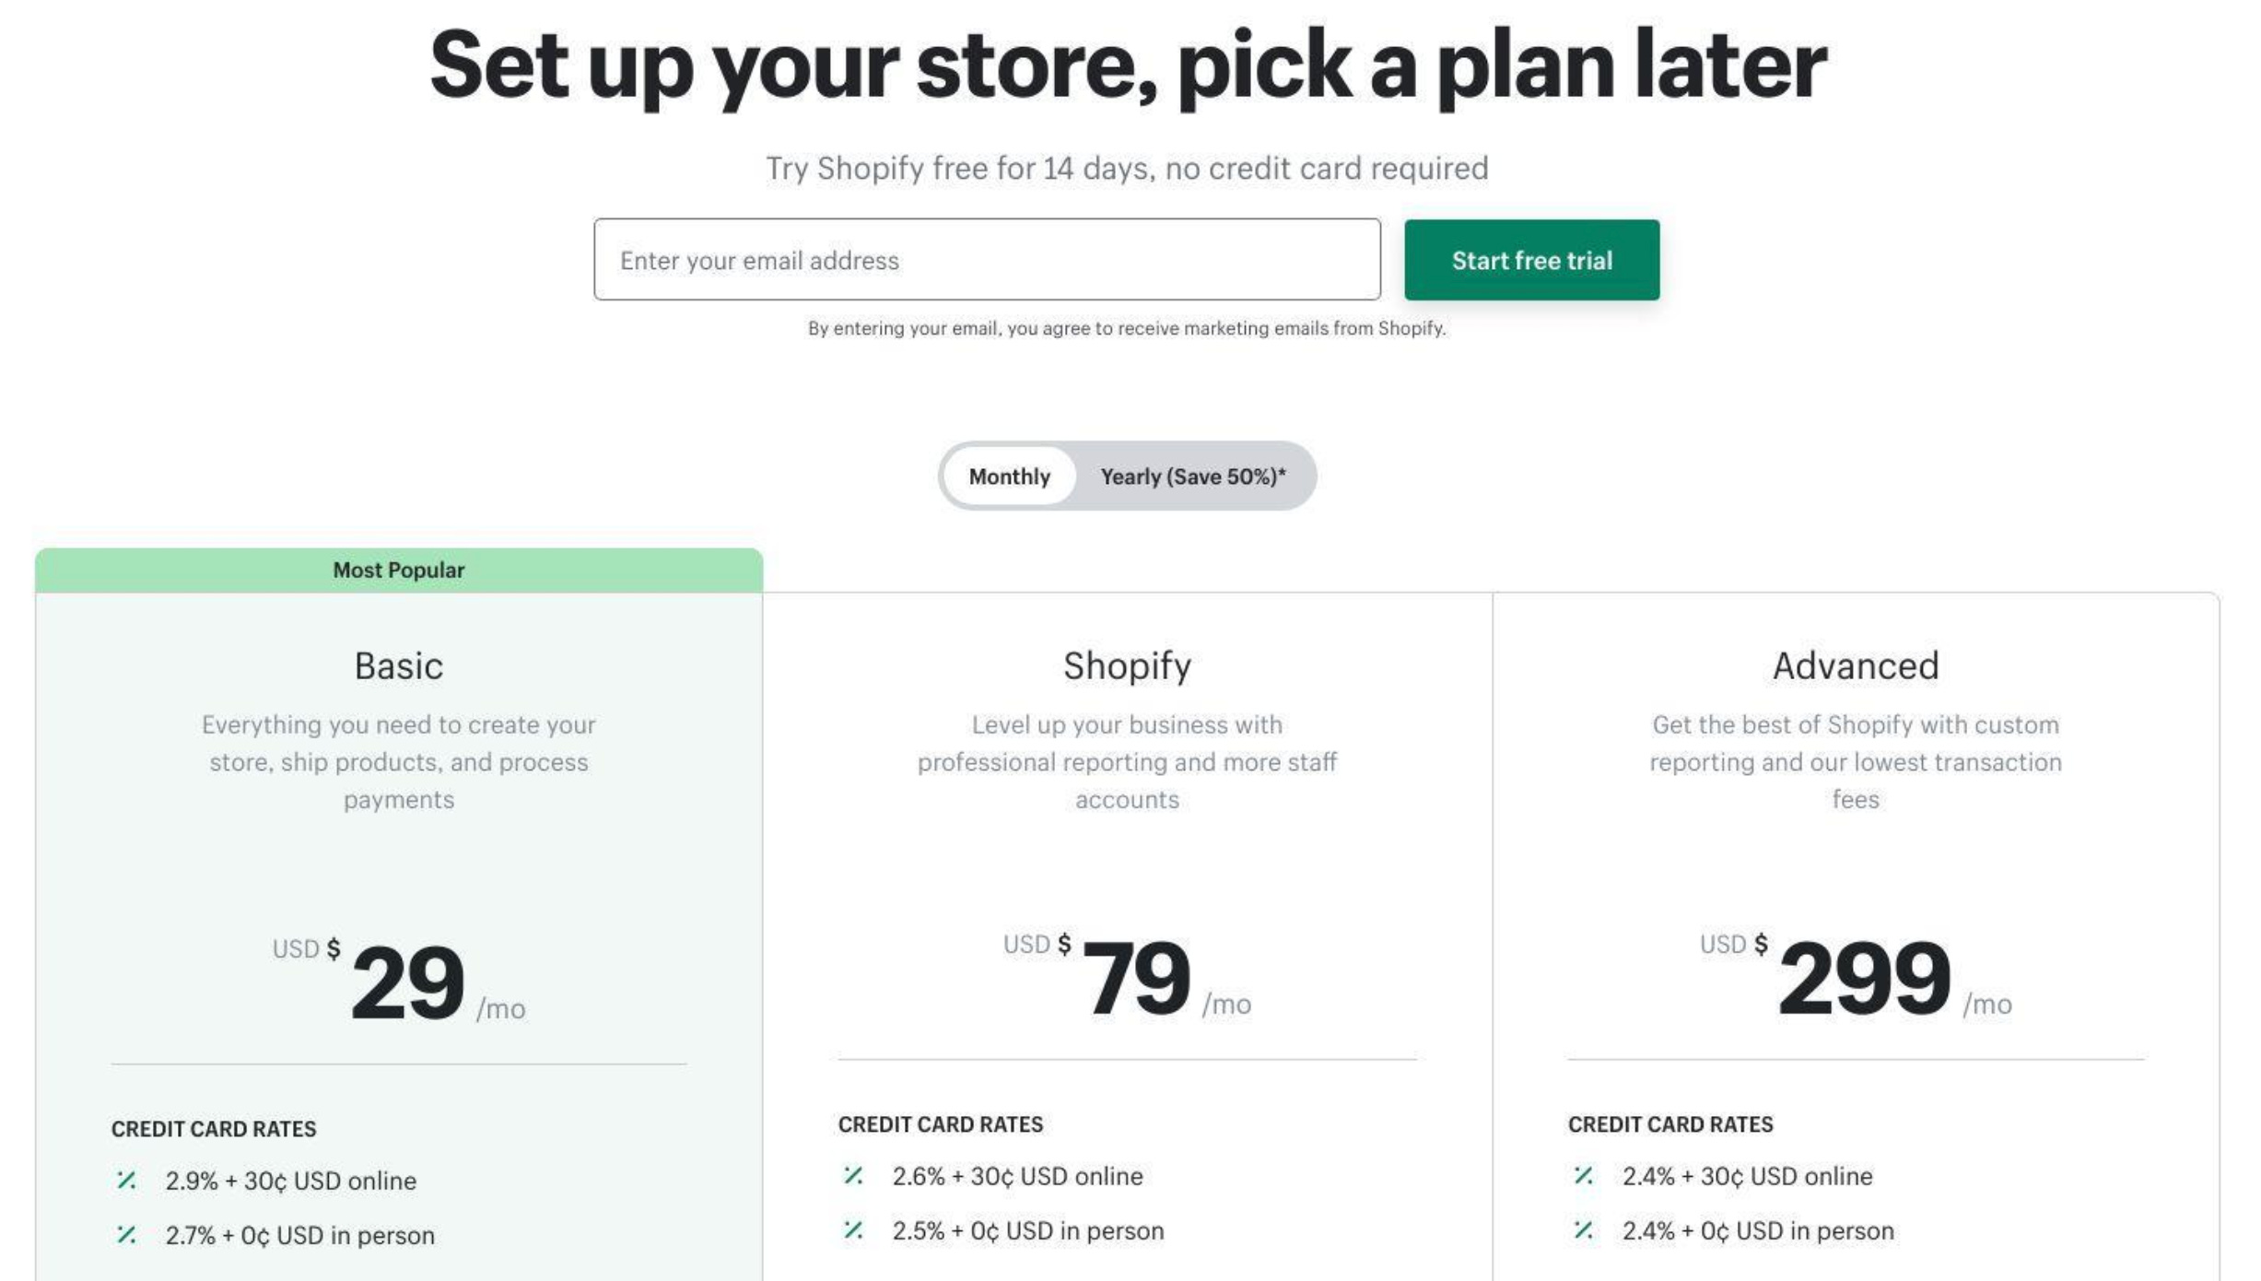
Task: Select Monthly billing option
Action: [1009, 476]
